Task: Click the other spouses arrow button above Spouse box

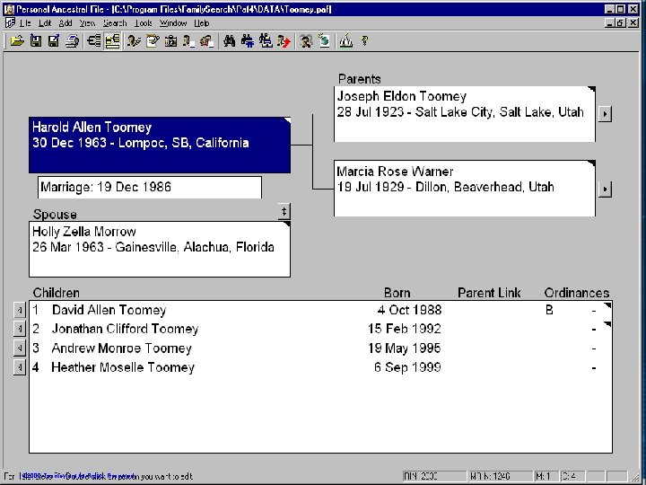Action: [x=284, y=212]
